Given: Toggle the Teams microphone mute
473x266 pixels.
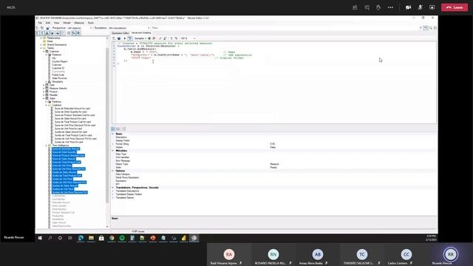Looking at the screenshot, I should coord(421,7).
